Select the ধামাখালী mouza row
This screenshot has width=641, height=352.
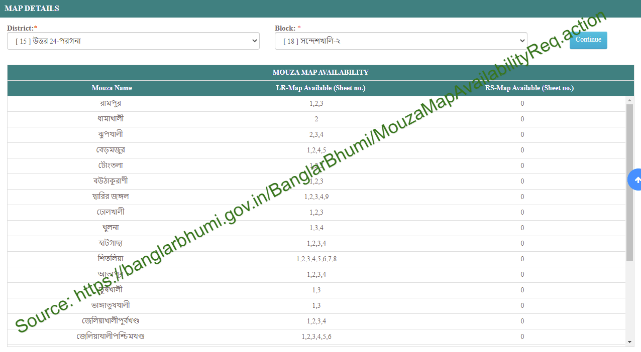(x=112, y=119)
